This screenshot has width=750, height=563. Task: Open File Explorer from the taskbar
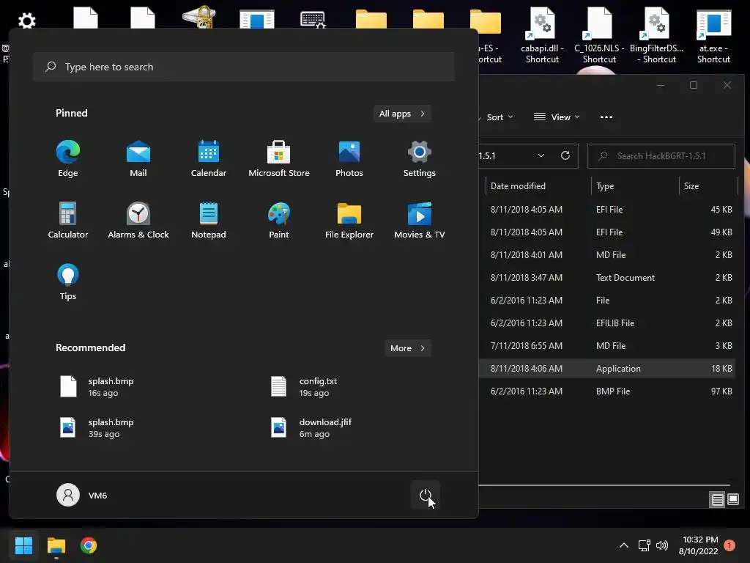pyautogui.click(x=56, y=545)
